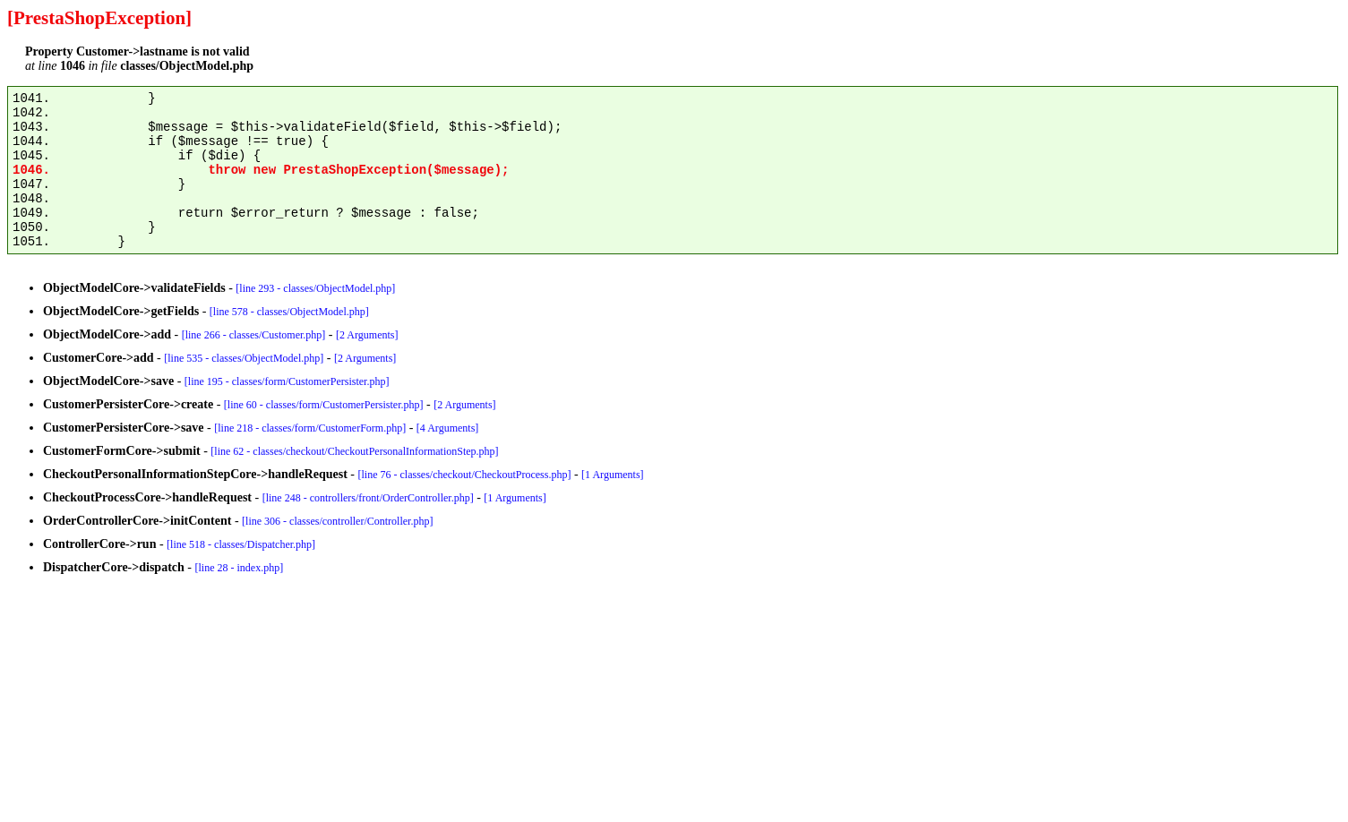Open line 218 CustomerForm.php link

point(309,427)
